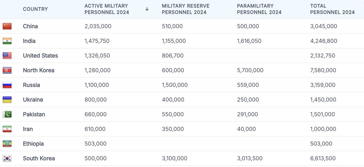The width and height of the screenshot is (364, 167).
Task: Toggle sort arrow on Active Military column
Action: [x=147, y=9]
